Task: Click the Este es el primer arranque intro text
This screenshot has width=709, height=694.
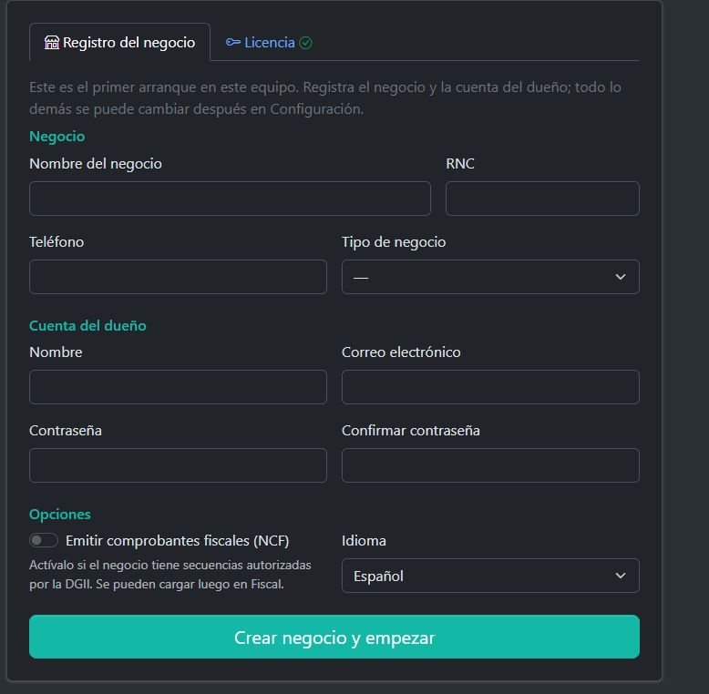Action: pos(325,98)
